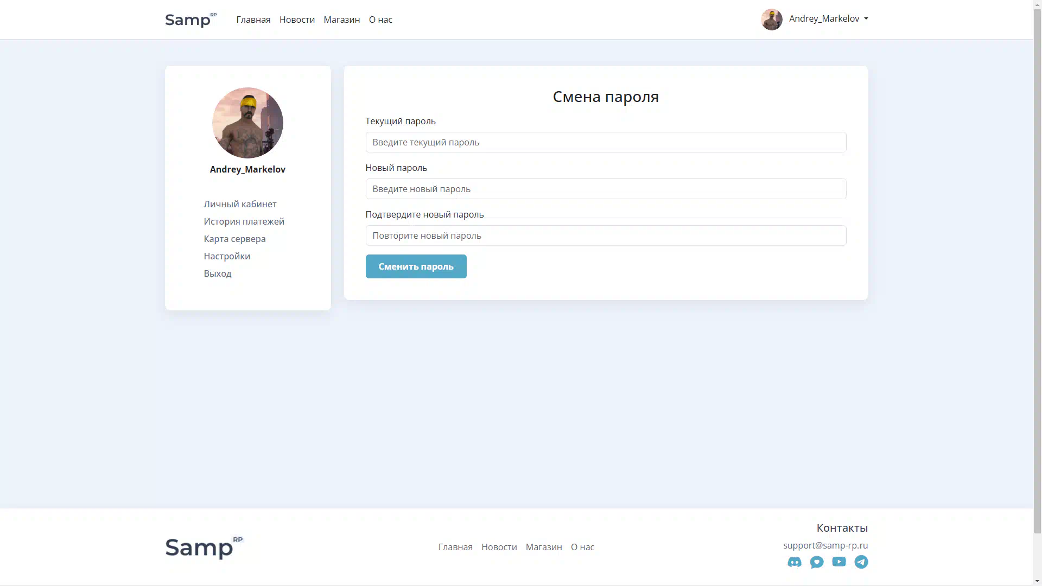Click the Контакты heading in footer

[842, 528]
